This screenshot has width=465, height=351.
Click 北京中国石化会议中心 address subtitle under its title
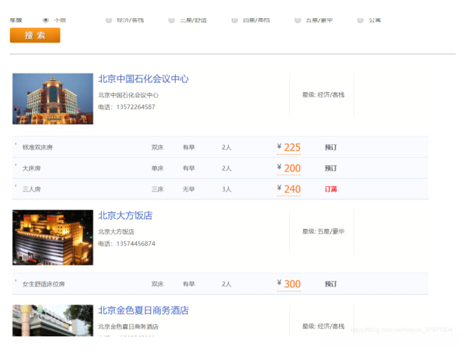[128, 95]
